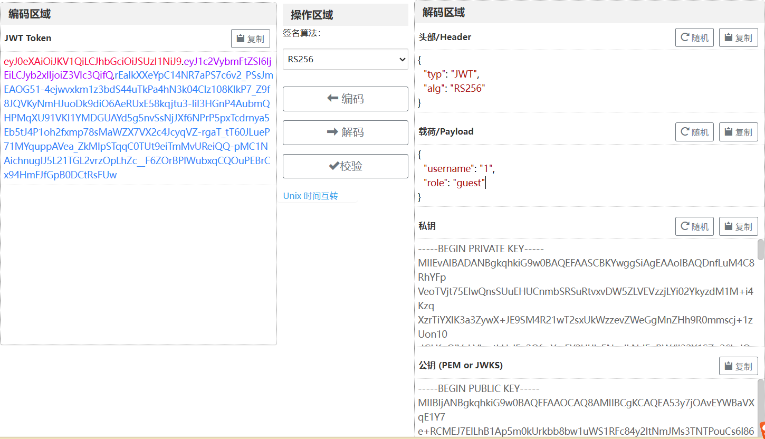This screenshot has height=439, width=765.
Task: Copy the Header with 复制 button
Action: pos(738,37)
